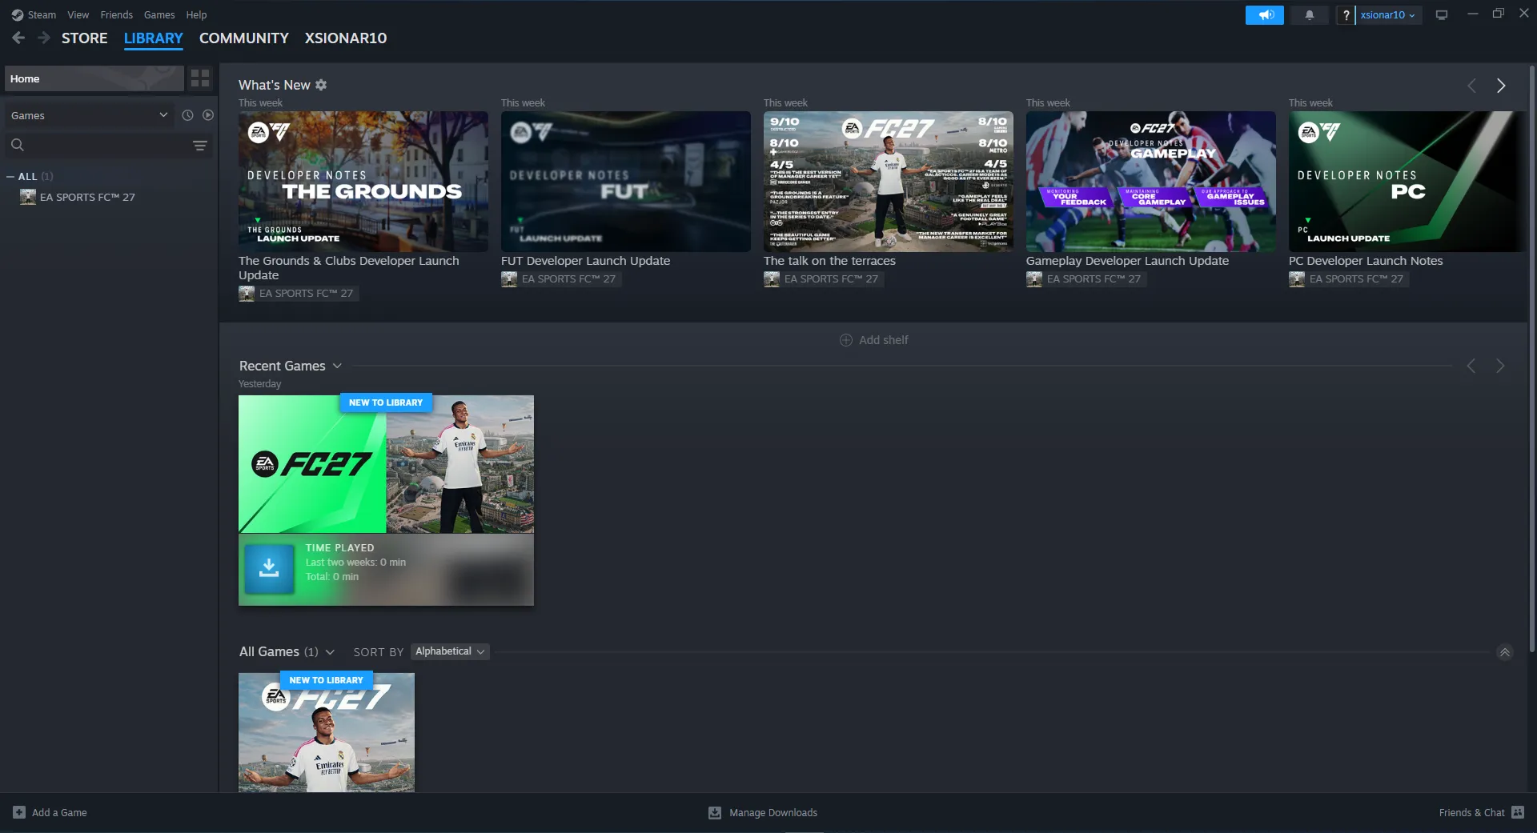Select Home in library sidebar

coord(94,78)
